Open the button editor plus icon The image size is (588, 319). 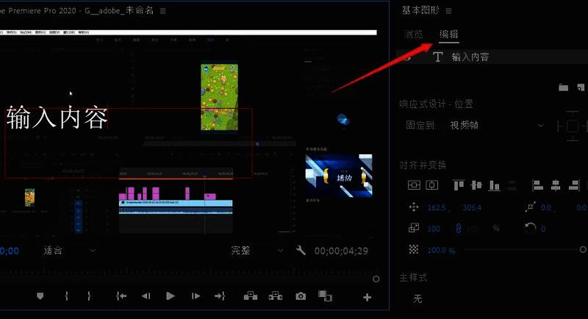(367, 297)
